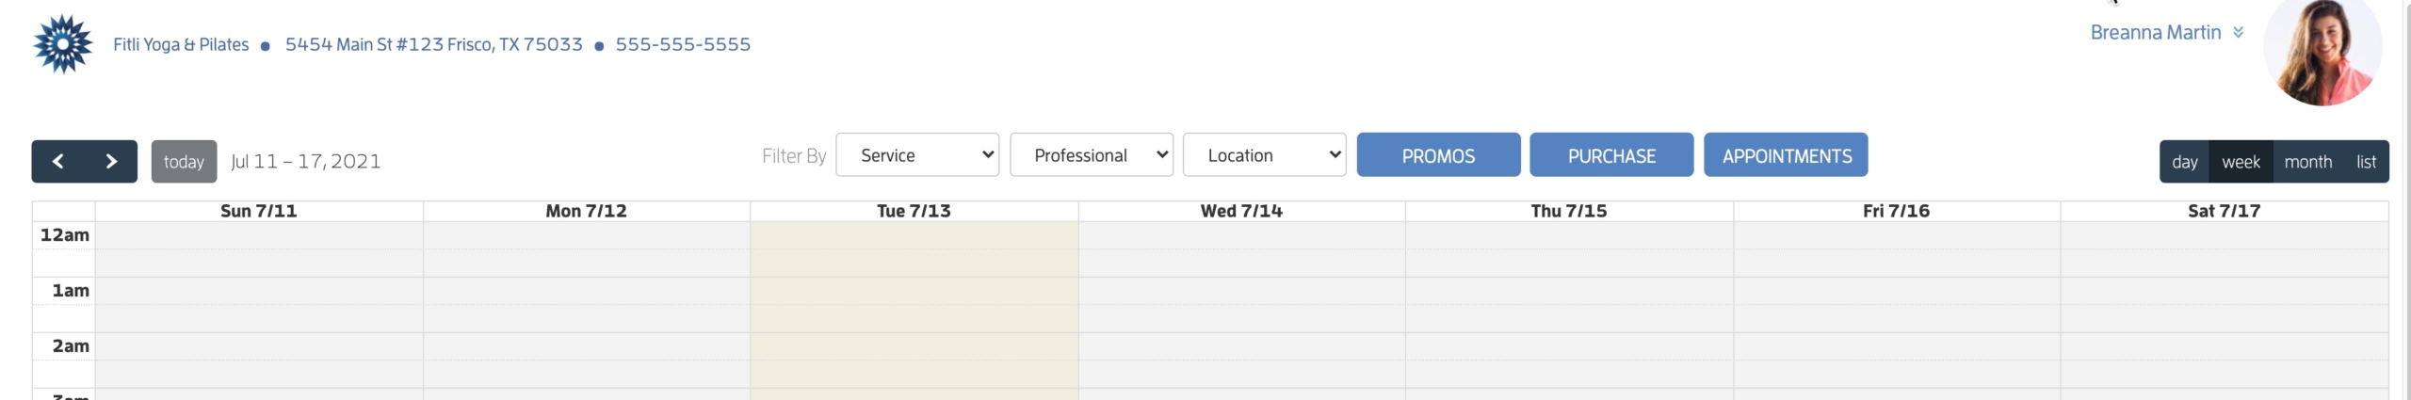Viewport: 2411px width, 400px height.
Task: Click the APPOINTMENTS button
Action: tap(1786, 155)
